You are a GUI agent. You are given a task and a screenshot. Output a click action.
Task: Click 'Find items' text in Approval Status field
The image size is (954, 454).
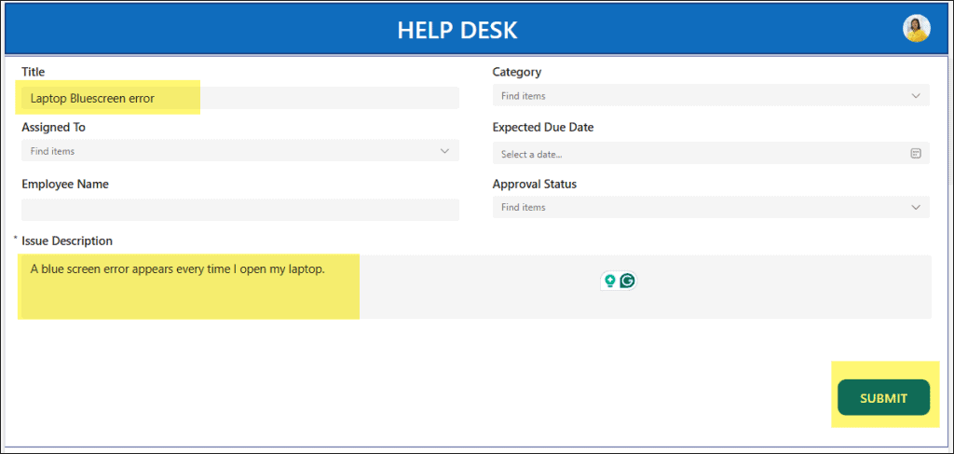523,207
